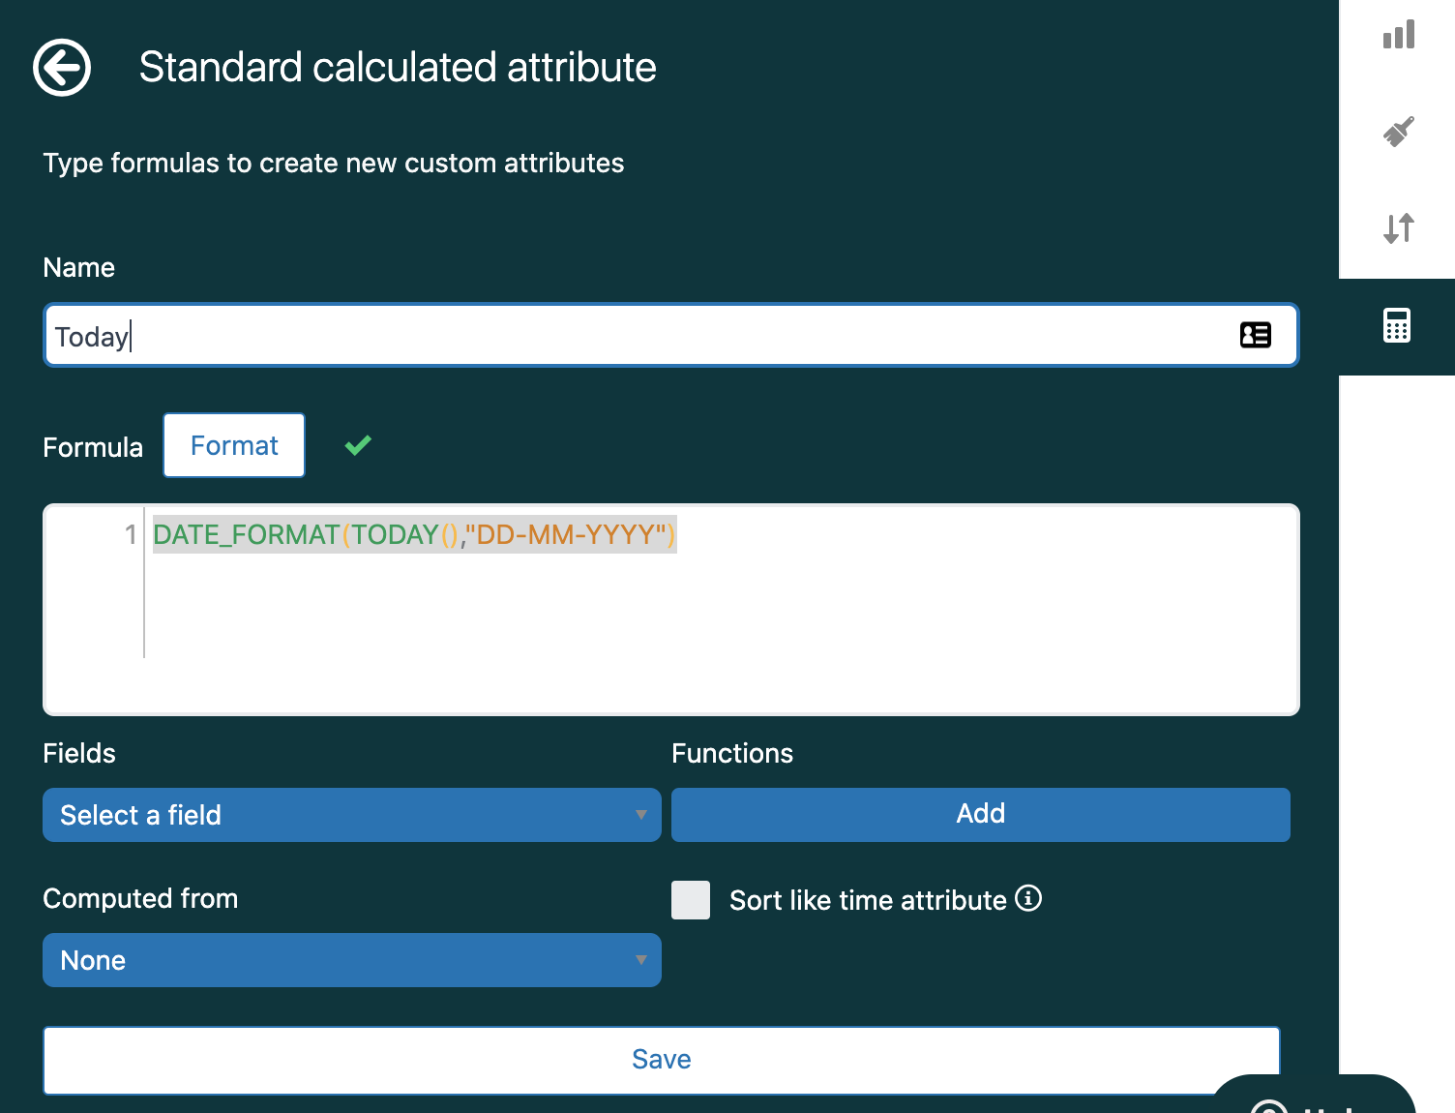Click the info icon beside Sort like time attribute
The height and width of the screenshot is (1113, 1455).
click(x=1028, y=898)
